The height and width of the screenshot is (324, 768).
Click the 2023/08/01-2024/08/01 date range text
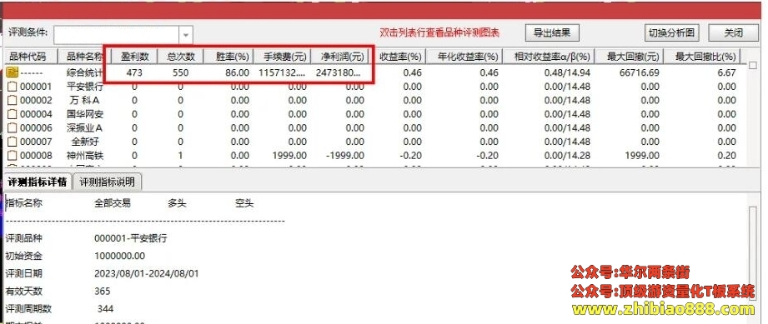point(147,273)
